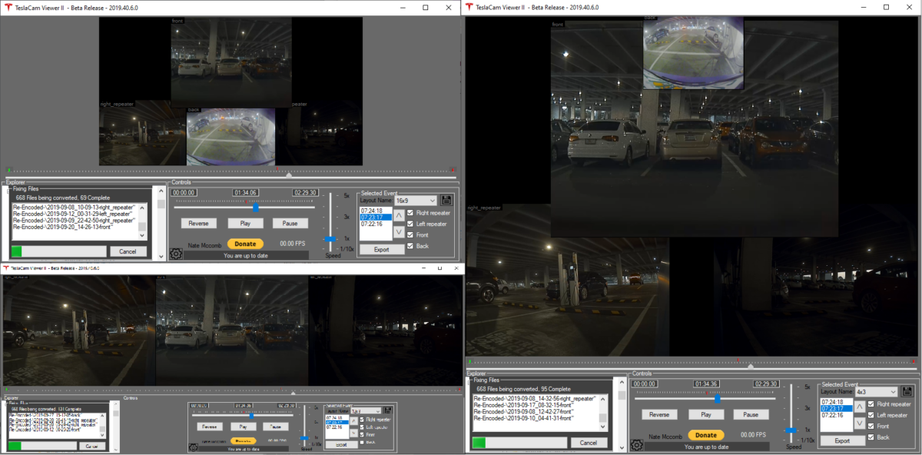Toggle Front checkbox in the 16x9 layout window

(x=410, y=235)
